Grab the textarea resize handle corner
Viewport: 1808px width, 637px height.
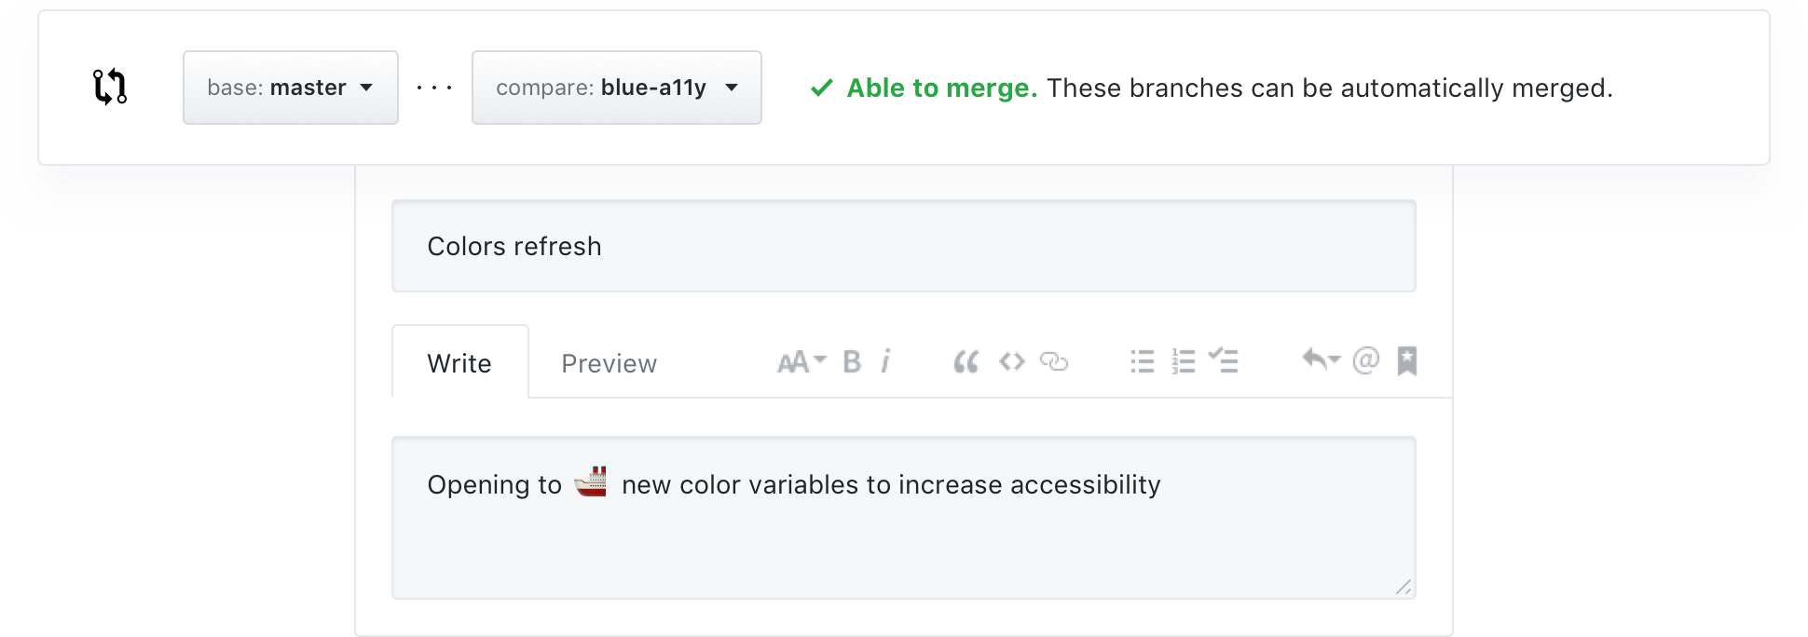pos(1404,587)
